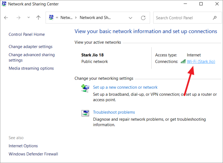Open Media streaming options
The width and height of the screenshot is (223, 163).
tap(31, 68)
